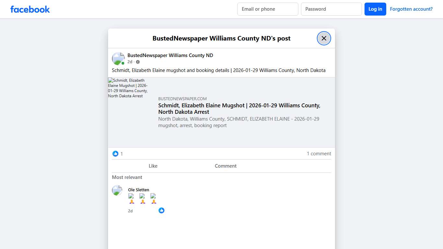Open the BustedNewspaper page profile picture
Image resolution: width=443 pixels, height=249 pixels.
(x=118, y=59)
